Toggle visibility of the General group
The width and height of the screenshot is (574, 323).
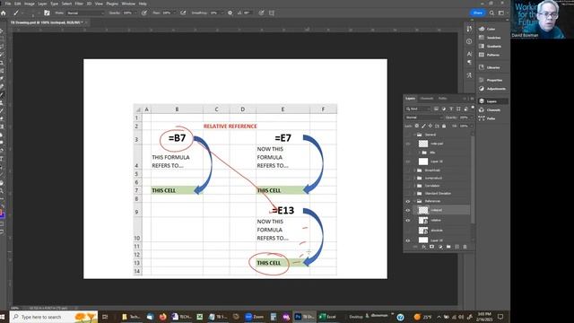coord(408,135)
